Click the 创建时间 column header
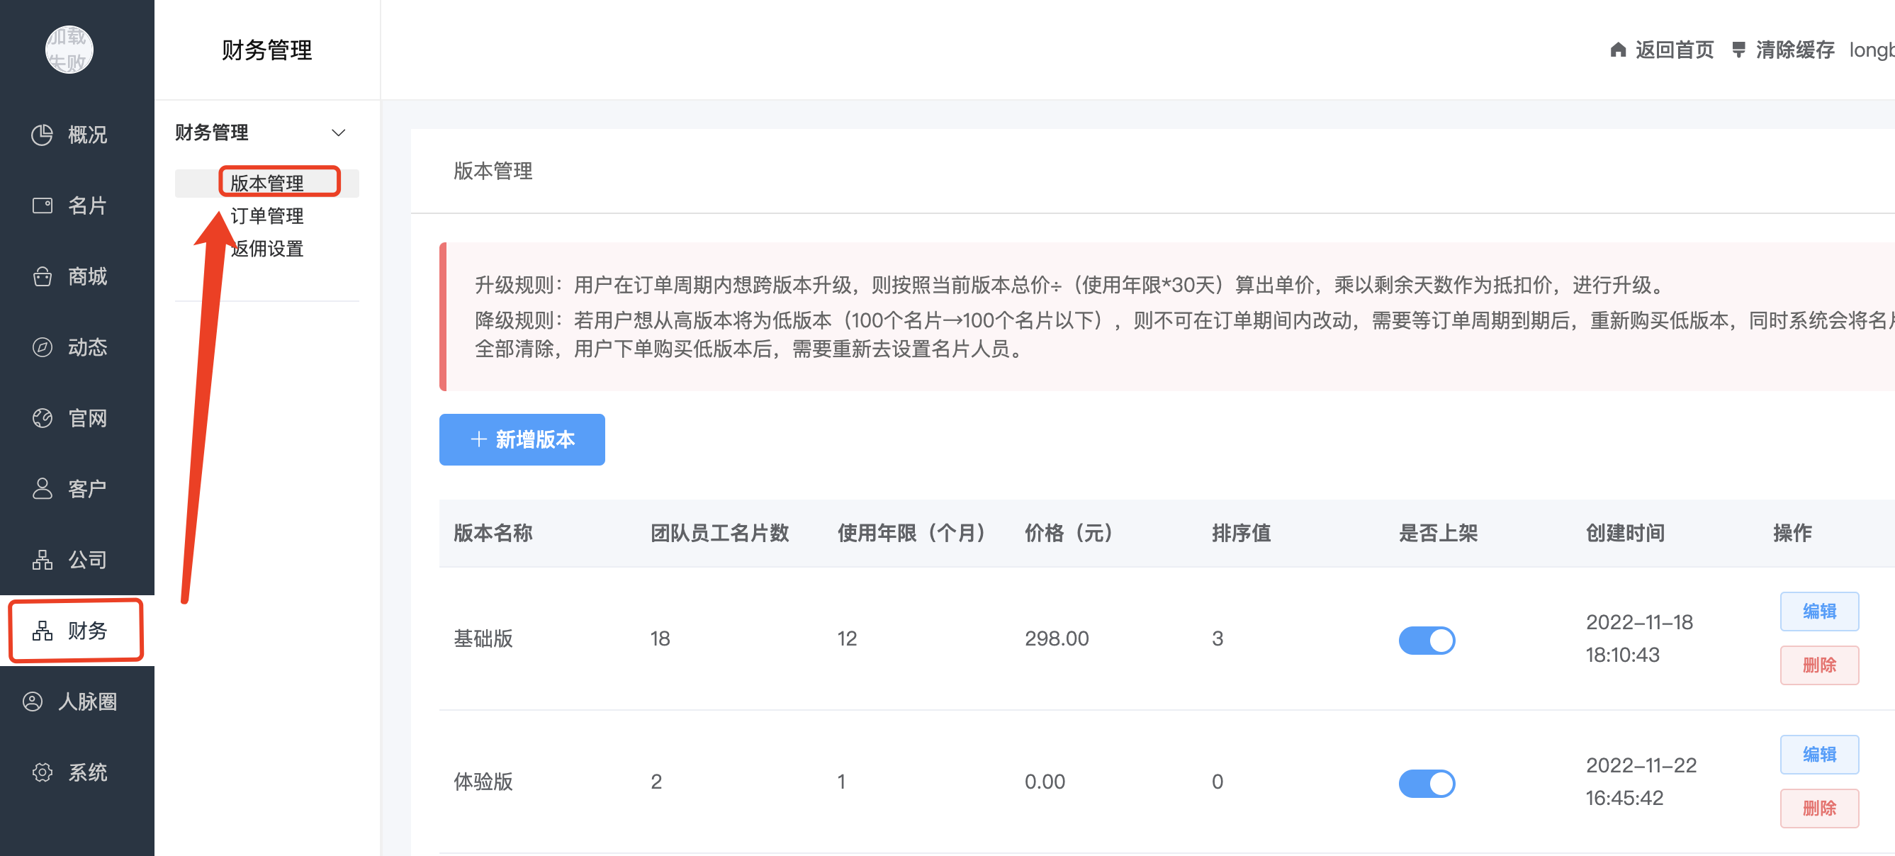This screenshot has width=1895, height=856. click(1625, 532)
